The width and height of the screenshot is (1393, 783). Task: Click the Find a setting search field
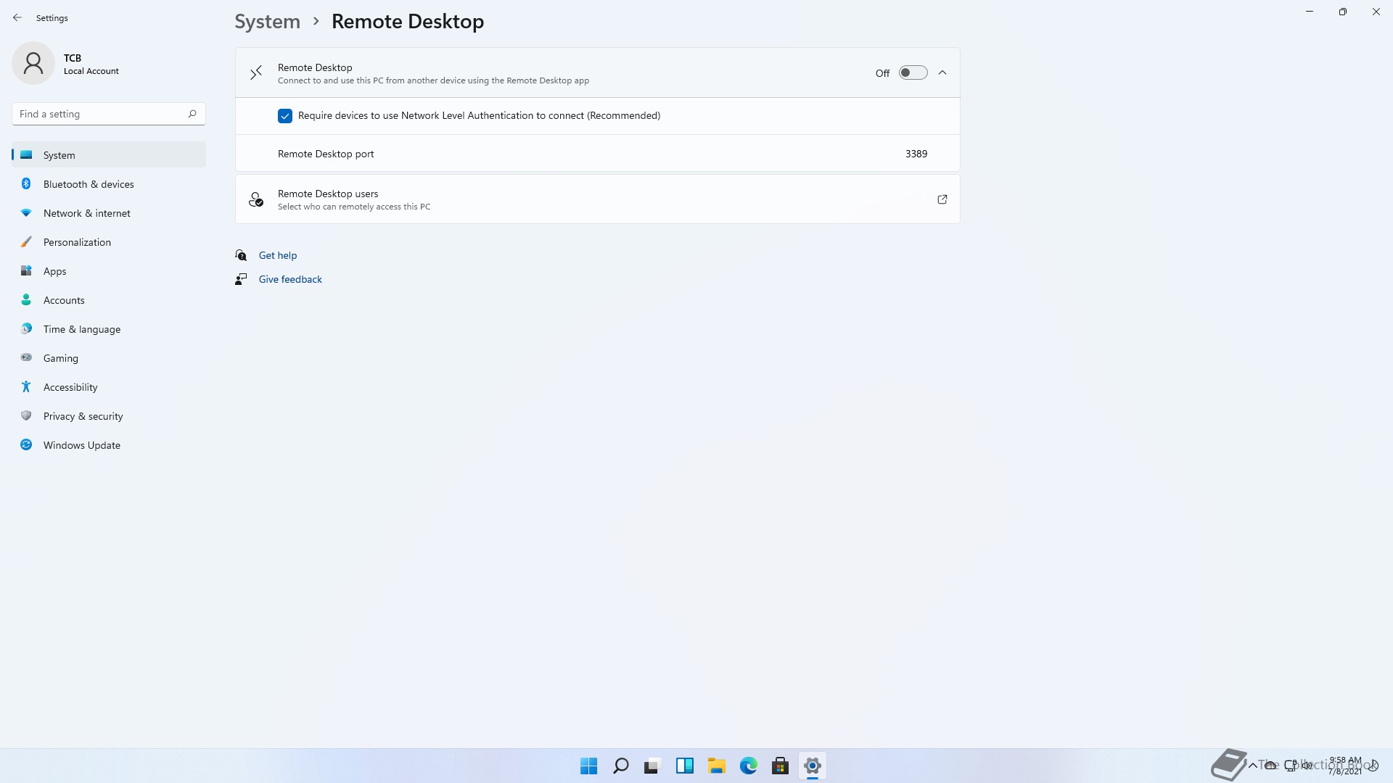pyautogui.click(x=109, y=114)
